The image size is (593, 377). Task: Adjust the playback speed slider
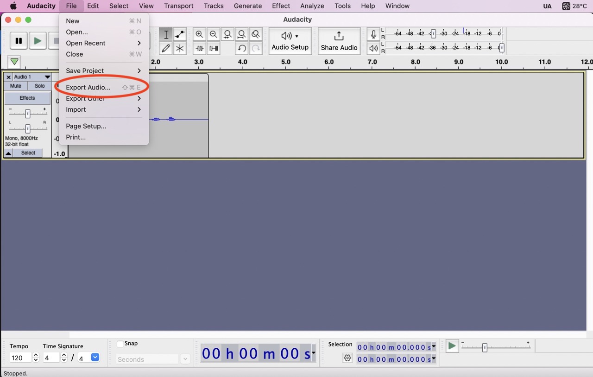(485, 347)
